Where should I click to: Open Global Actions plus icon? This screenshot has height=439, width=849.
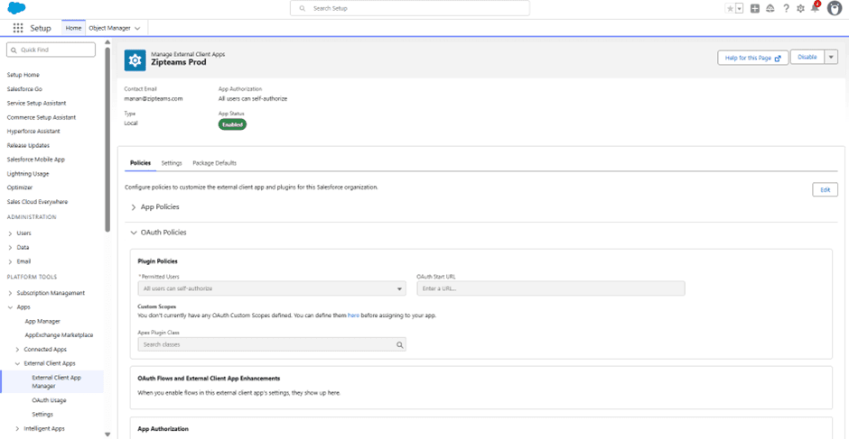point(755,9)
